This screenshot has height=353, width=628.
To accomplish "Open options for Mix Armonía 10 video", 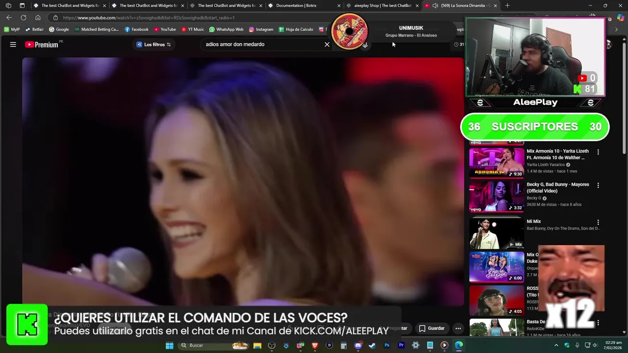I will (x=598, y=152).
